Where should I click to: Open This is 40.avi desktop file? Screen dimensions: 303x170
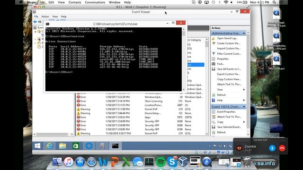[x=276, y=62]
